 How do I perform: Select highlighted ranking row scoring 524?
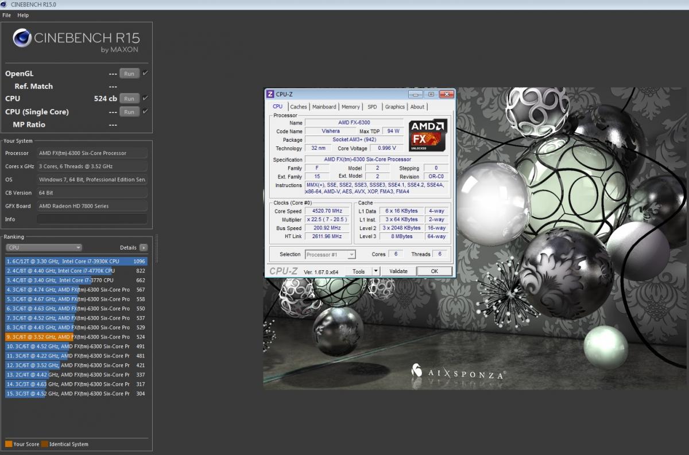76,337
